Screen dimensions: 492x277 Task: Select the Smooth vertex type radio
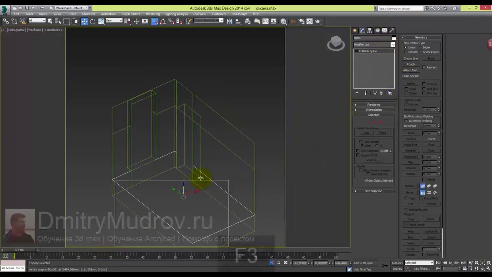click(x=406, y=52)
